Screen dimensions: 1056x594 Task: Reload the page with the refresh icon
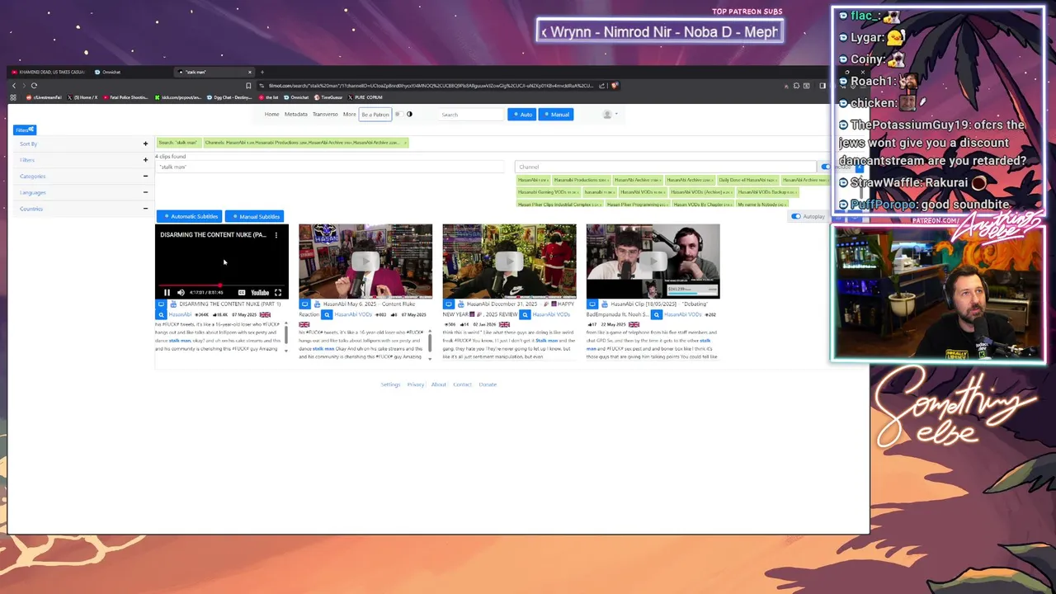(34, 85)
